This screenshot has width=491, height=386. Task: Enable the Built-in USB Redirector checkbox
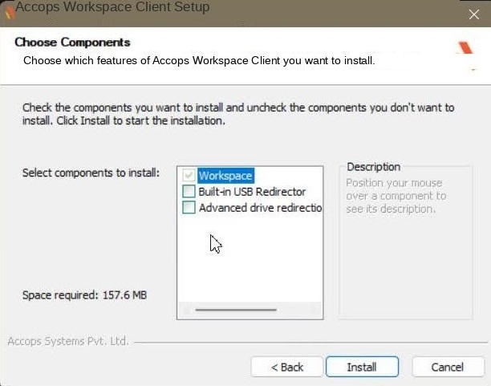click(x=189, y=191)
